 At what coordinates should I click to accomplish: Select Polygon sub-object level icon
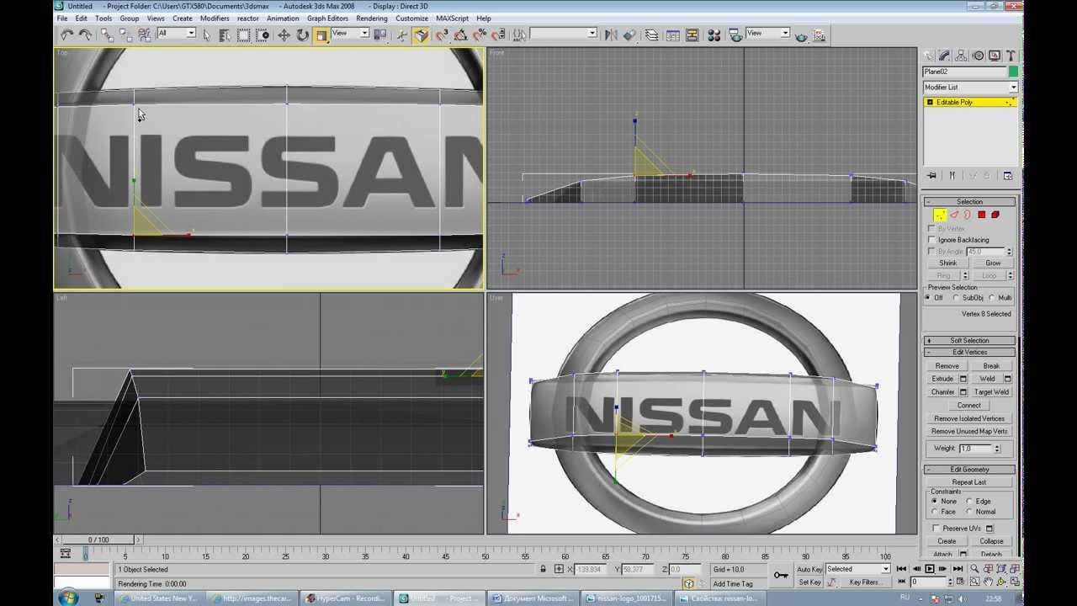click(x=981, y=215)
